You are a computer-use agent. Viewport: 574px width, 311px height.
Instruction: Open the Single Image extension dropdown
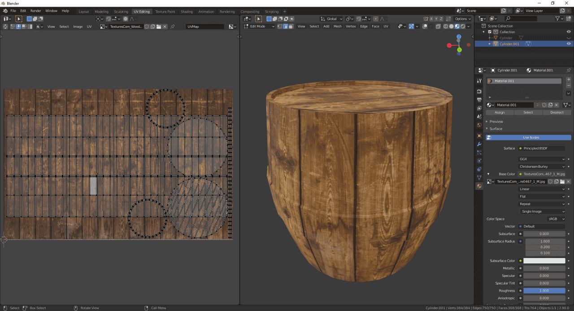[542, 211]
